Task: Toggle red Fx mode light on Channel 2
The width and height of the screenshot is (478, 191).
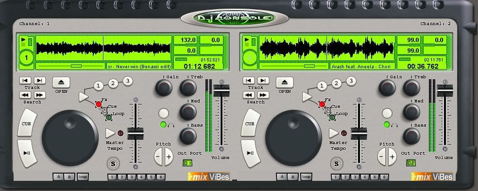Action: click(322, 104)
